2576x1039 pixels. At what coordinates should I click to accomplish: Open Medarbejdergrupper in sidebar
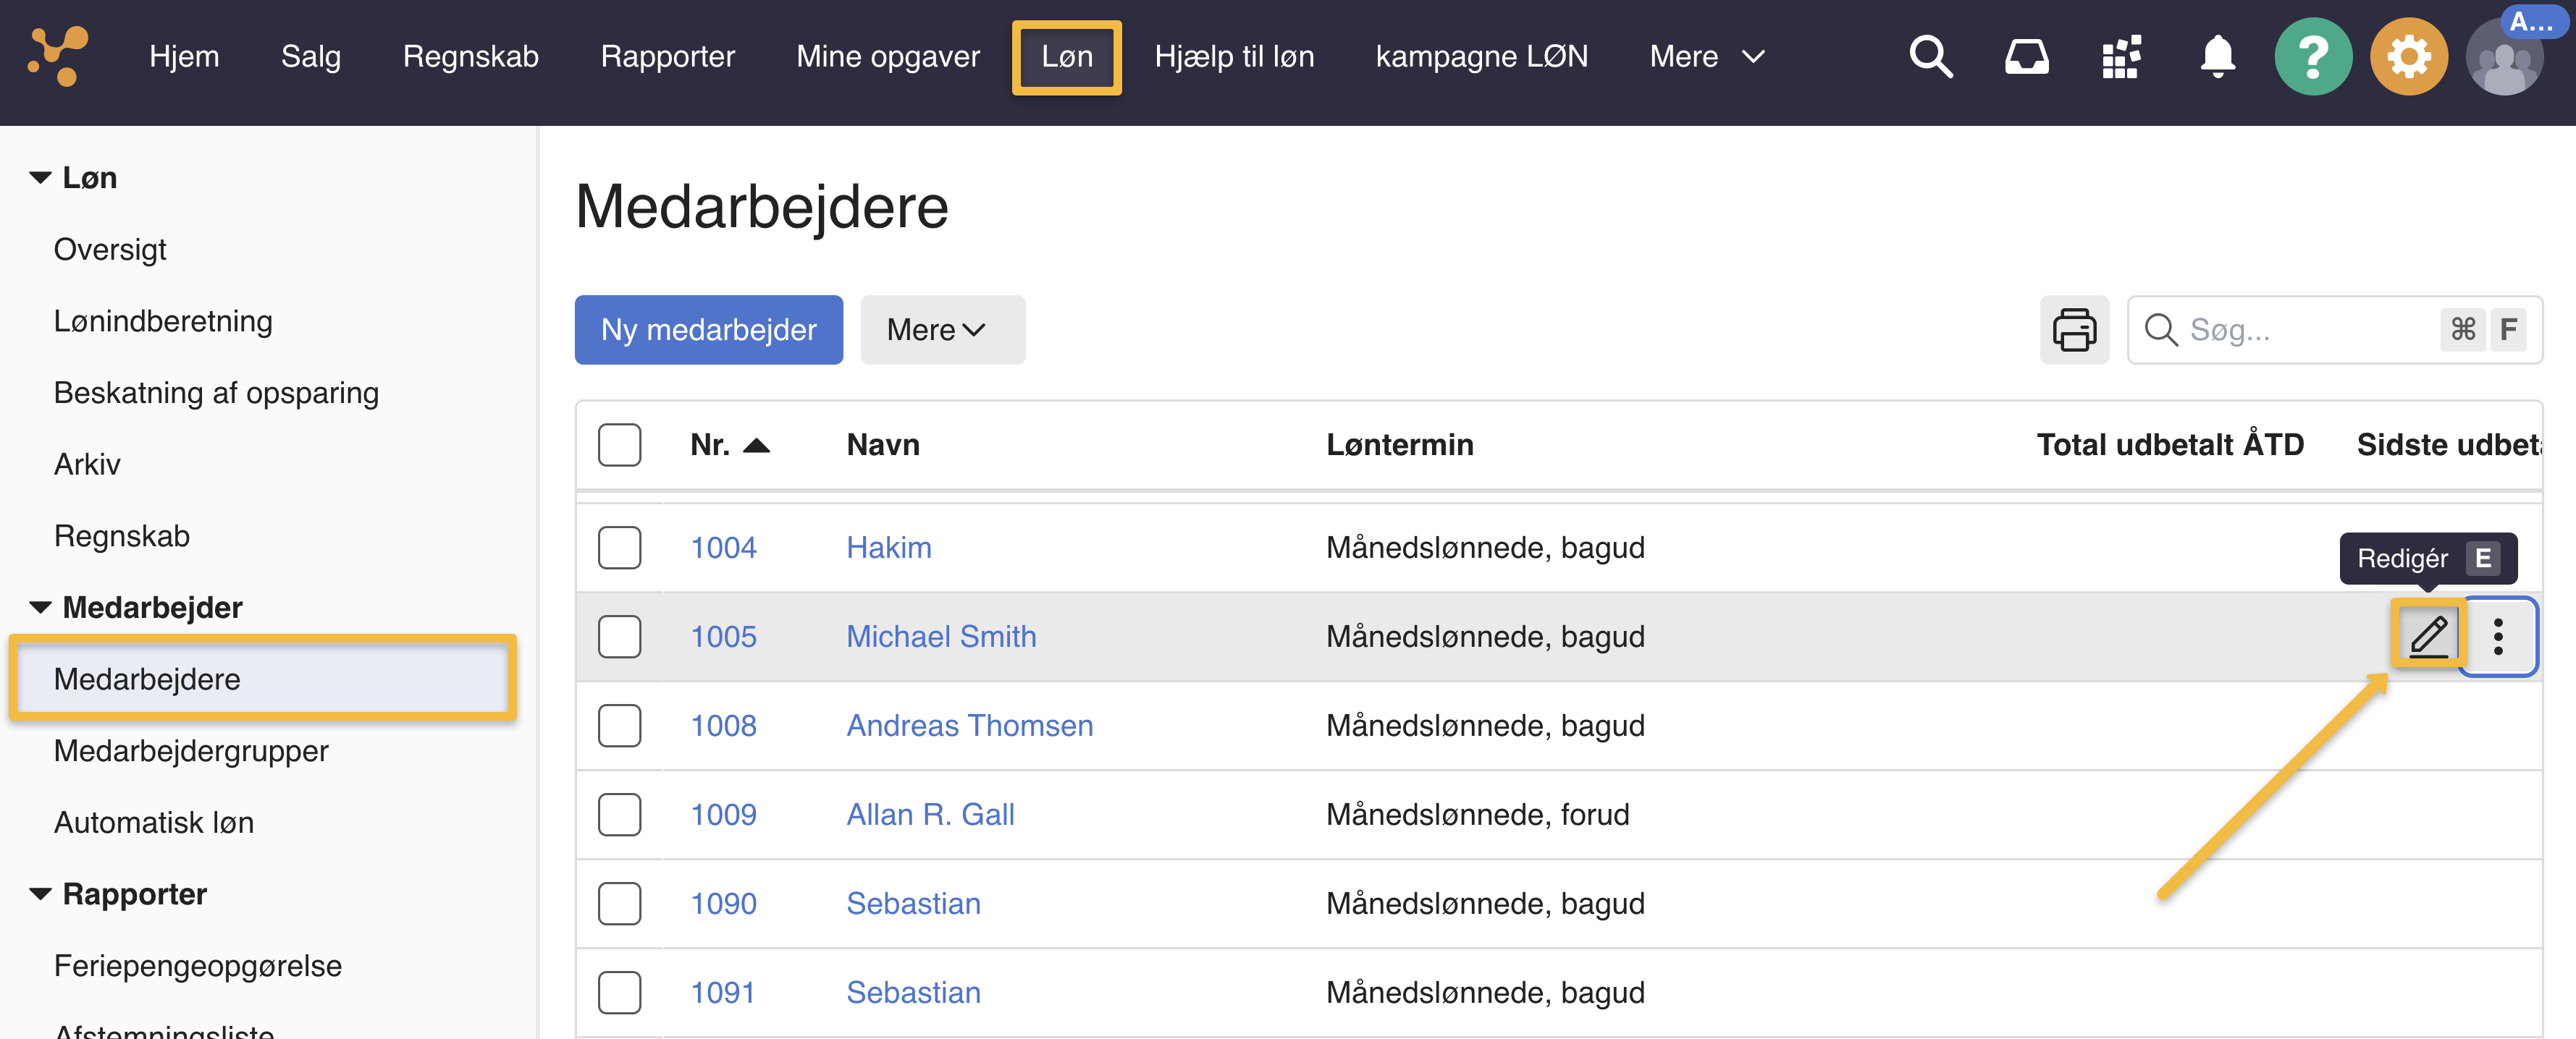191,751
